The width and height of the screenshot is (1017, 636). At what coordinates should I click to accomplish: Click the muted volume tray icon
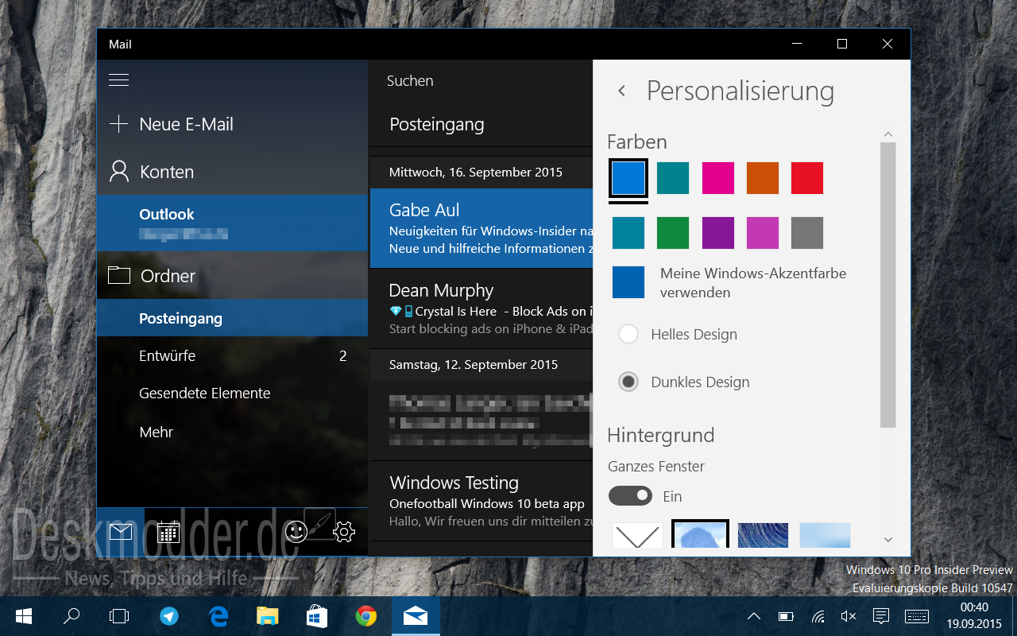(x=849, y=616)
